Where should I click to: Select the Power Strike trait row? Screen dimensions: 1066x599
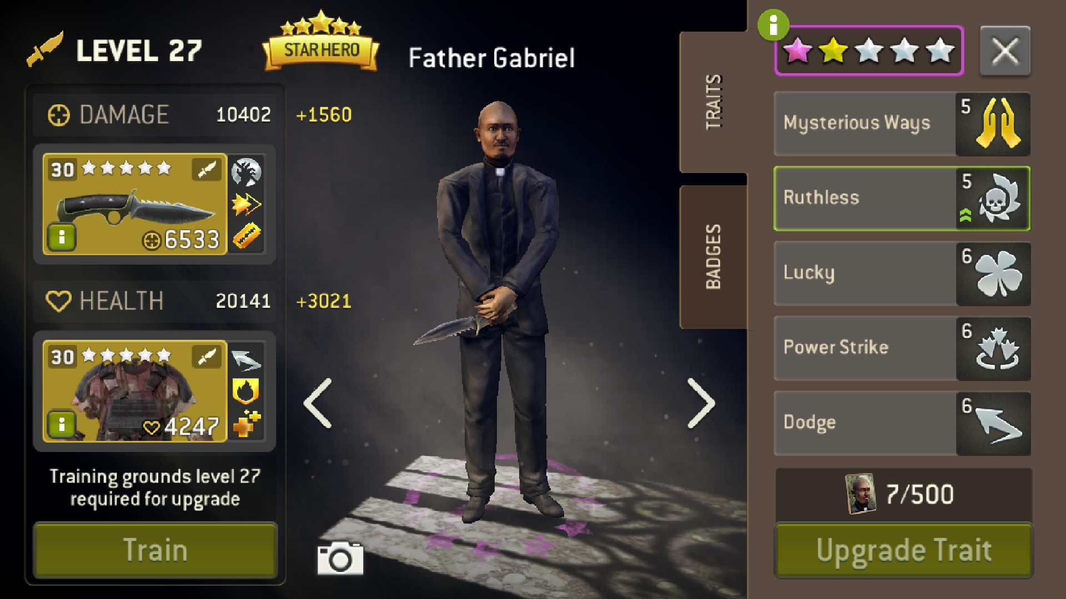click(x=902, y=348)
